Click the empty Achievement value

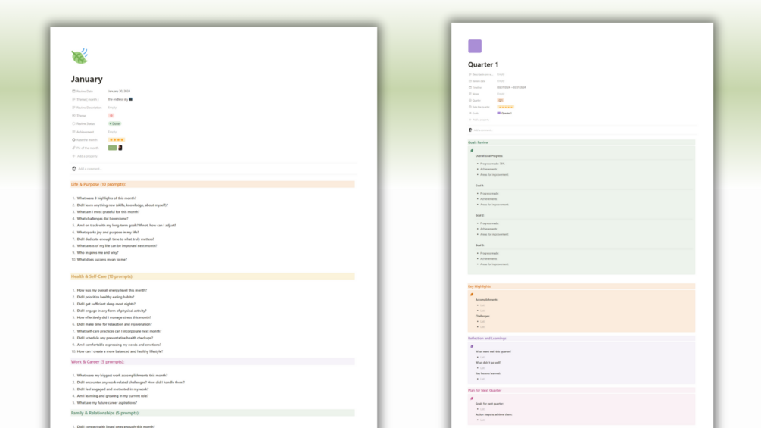click(x=112, y=132)
